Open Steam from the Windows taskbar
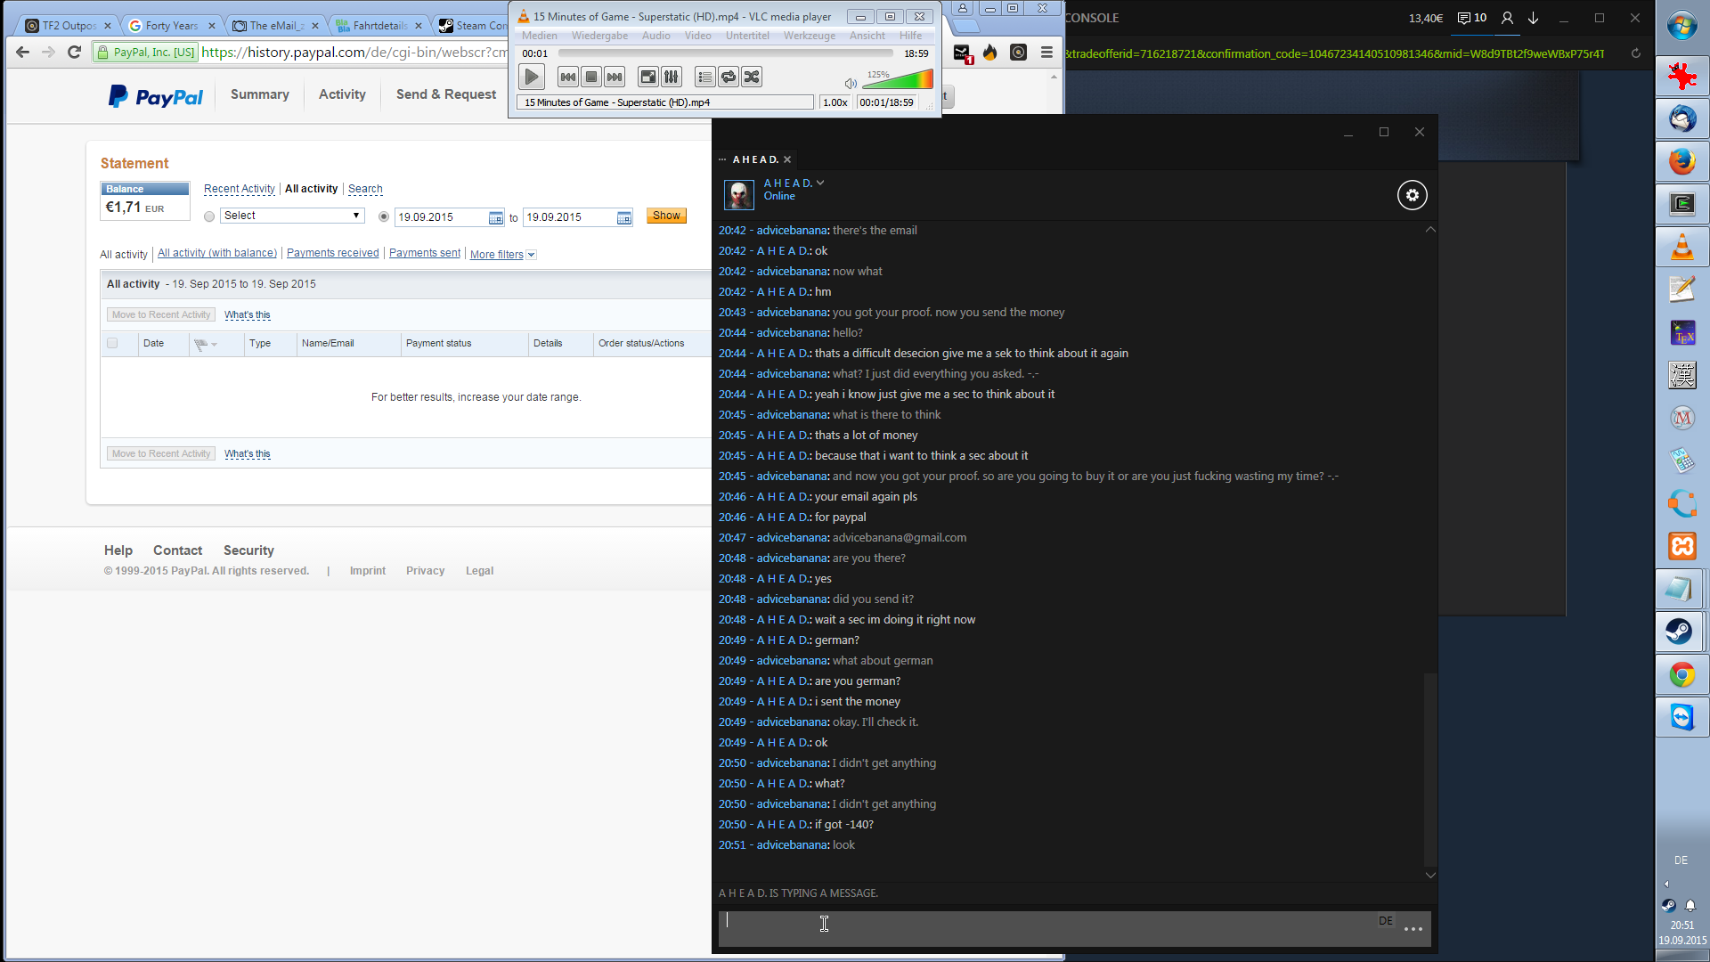This screenshot has height=962, width=1710. pos(1681,632)
